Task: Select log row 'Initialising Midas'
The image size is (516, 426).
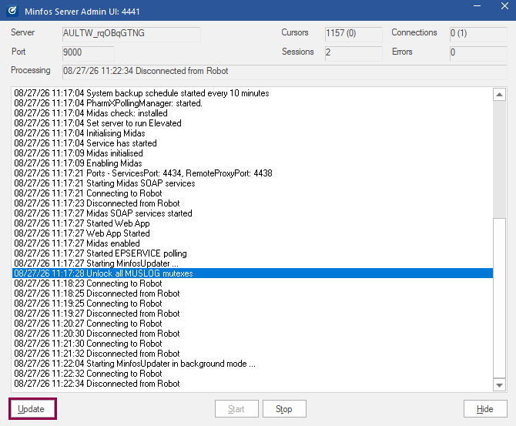Action: coord(253,133)
